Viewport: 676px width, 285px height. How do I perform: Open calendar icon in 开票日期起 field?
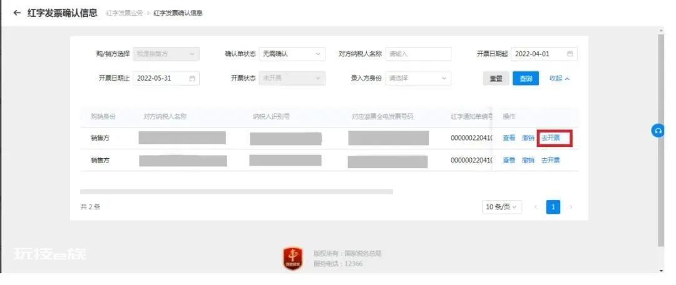[570, 54]
